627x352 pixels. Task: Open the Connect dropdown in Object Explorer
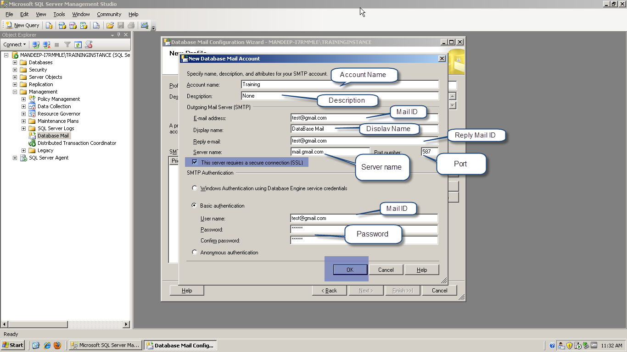(14, 44)
